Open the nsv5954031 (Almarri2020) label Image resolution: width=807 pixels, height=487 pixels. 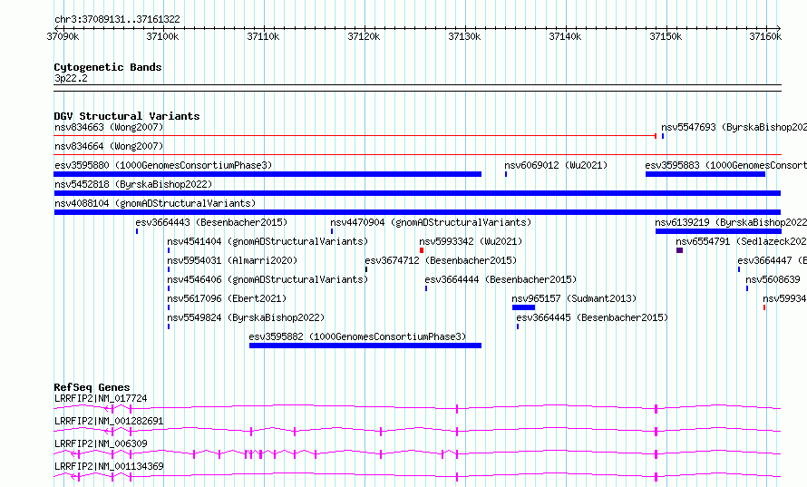[x=232, y=260]
